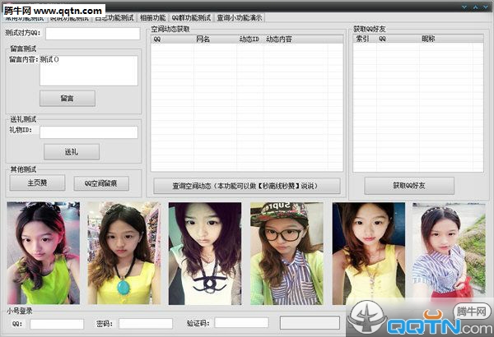The image size is (494, 337).
Task: Click the 密码 input field
Action: pos(145,324)
